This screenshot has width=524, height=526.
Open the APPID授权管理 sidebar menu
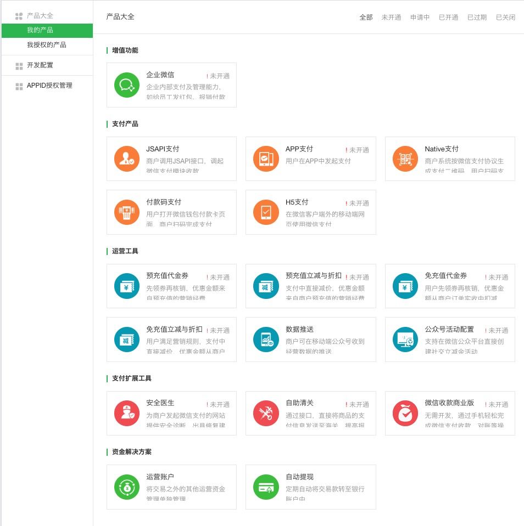49,86
